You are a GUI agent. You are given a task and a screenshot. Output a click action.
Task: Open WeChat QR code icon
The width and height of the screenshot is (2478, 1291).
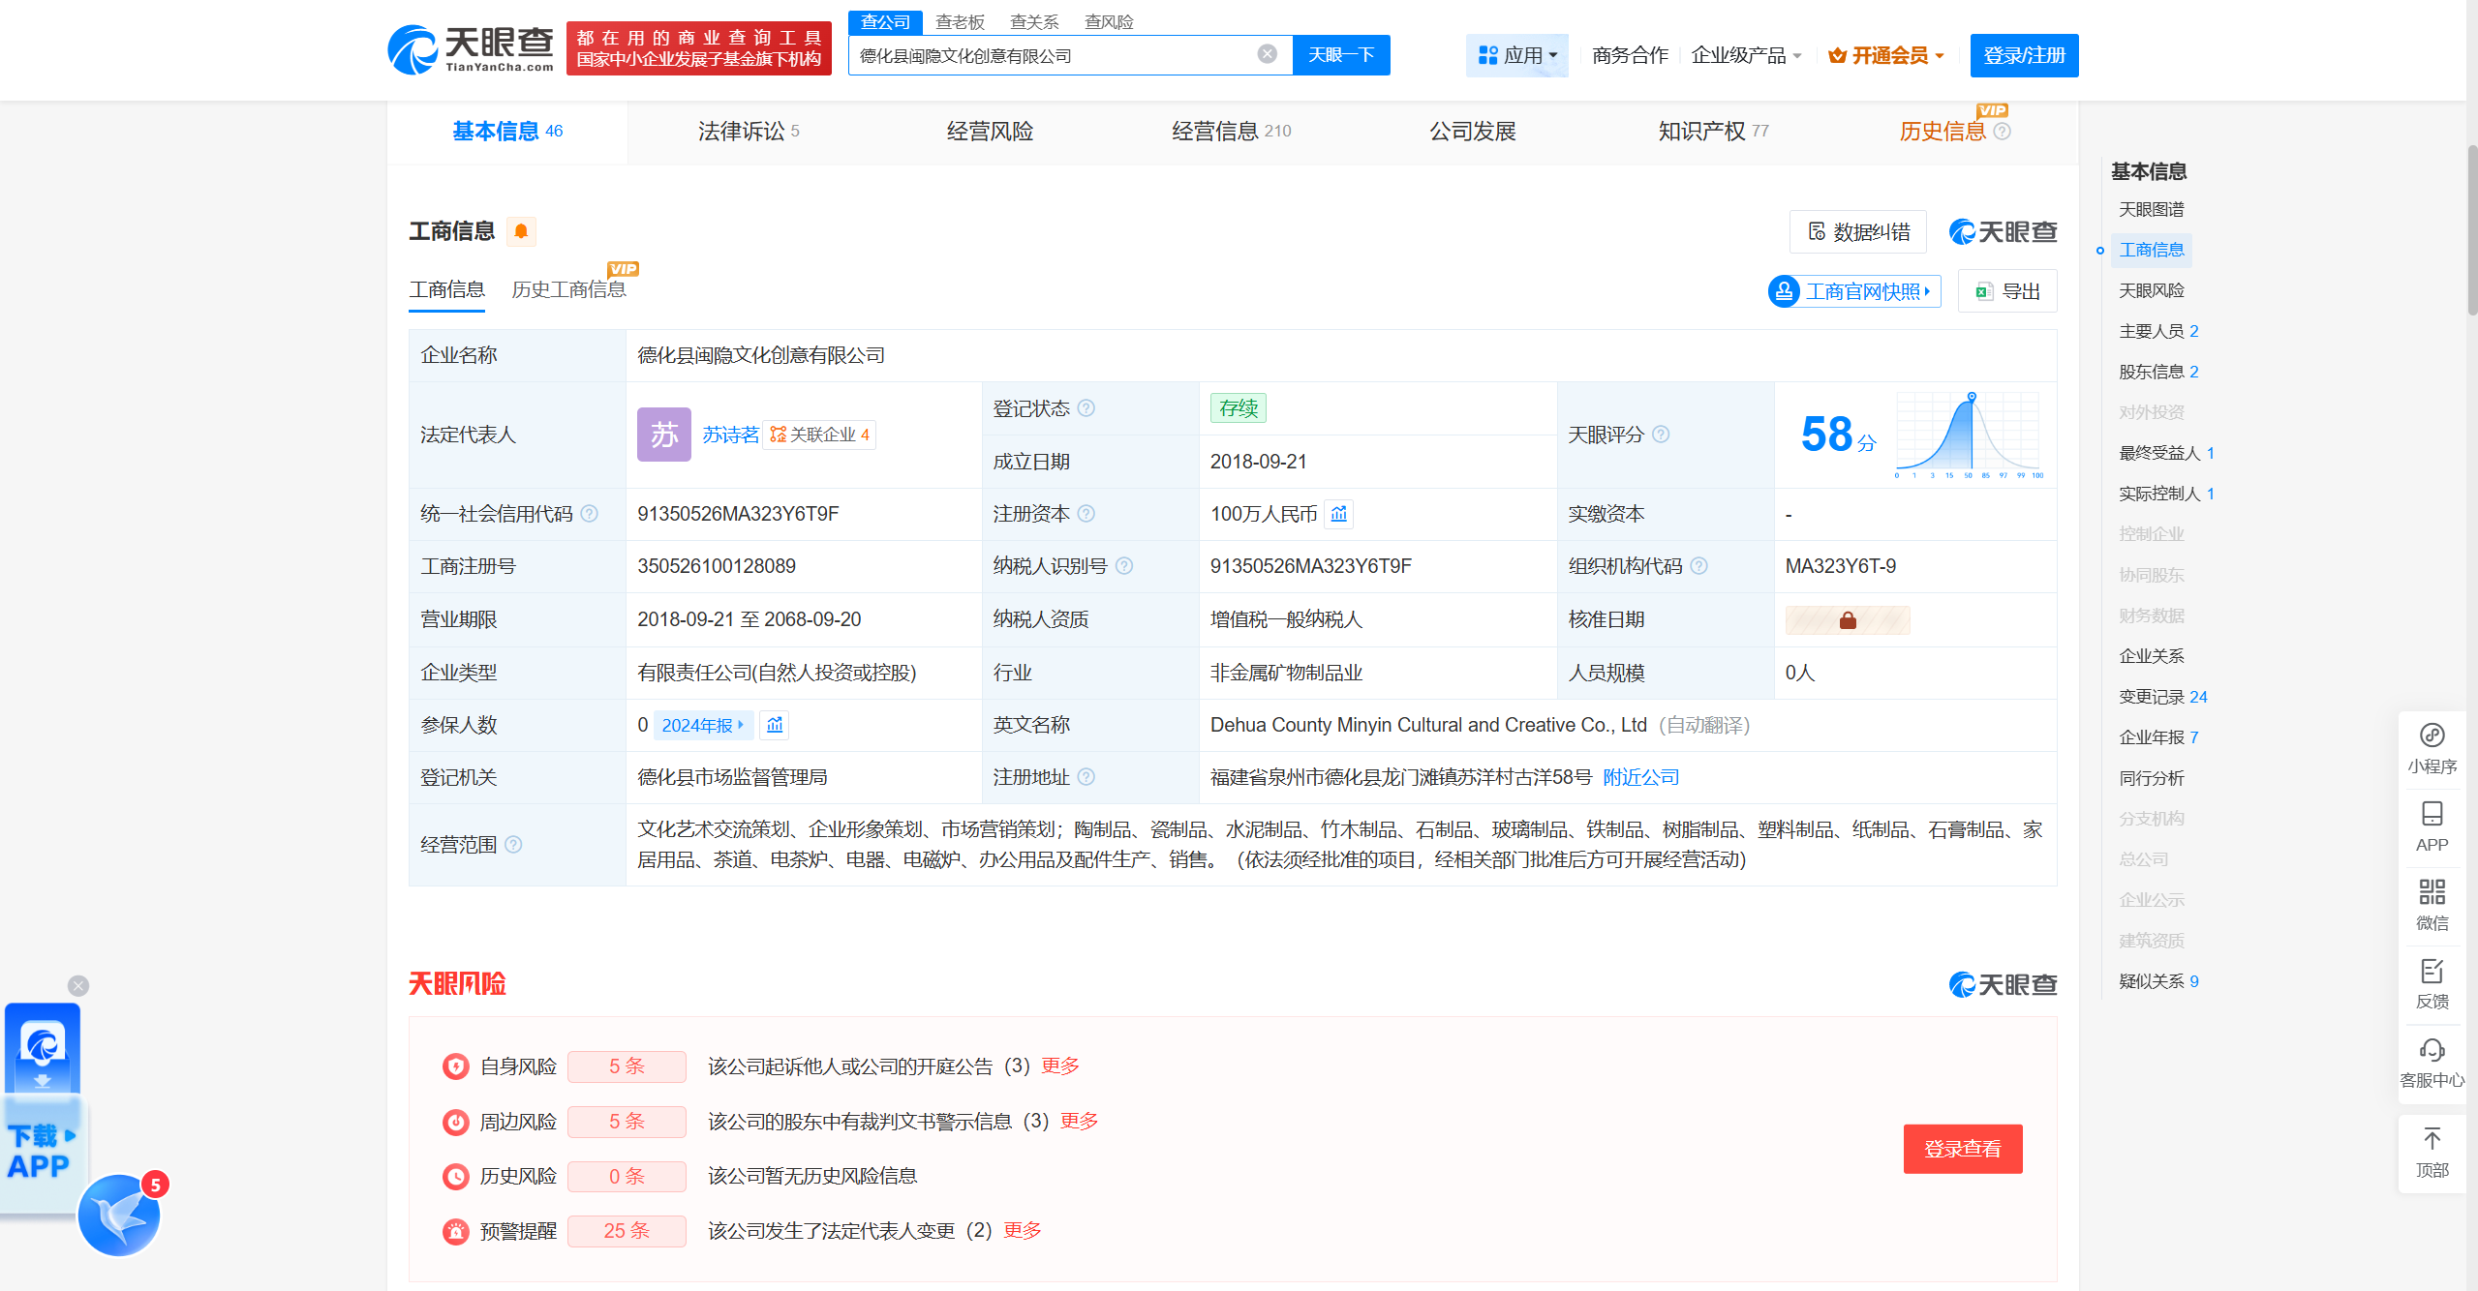(2432, 904)
